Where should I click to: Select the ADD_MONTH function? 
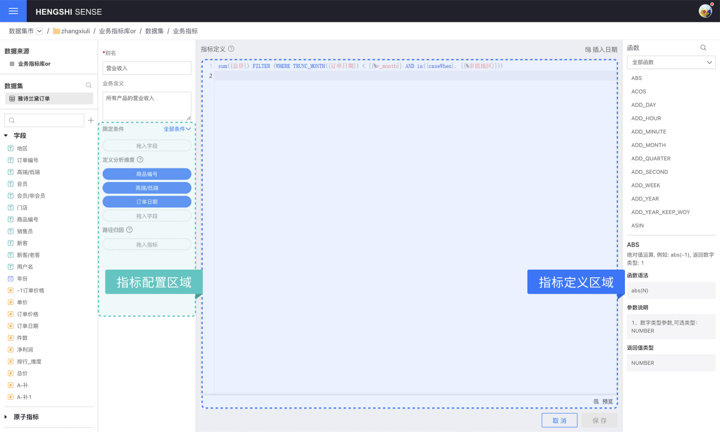[648, 145]
